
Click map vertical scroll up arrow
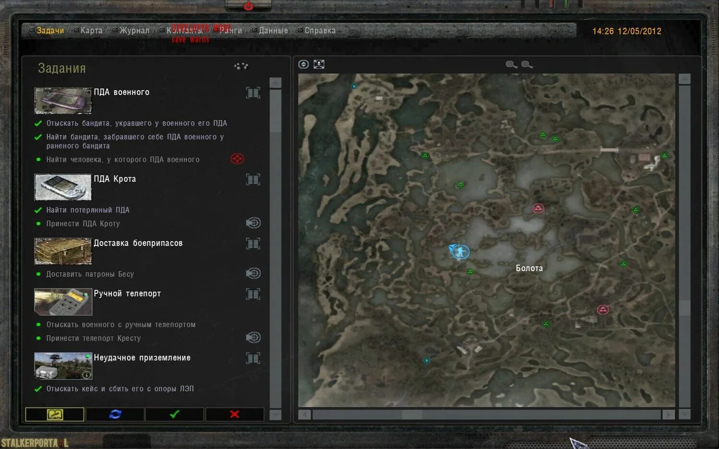click(x=684, y=79)
